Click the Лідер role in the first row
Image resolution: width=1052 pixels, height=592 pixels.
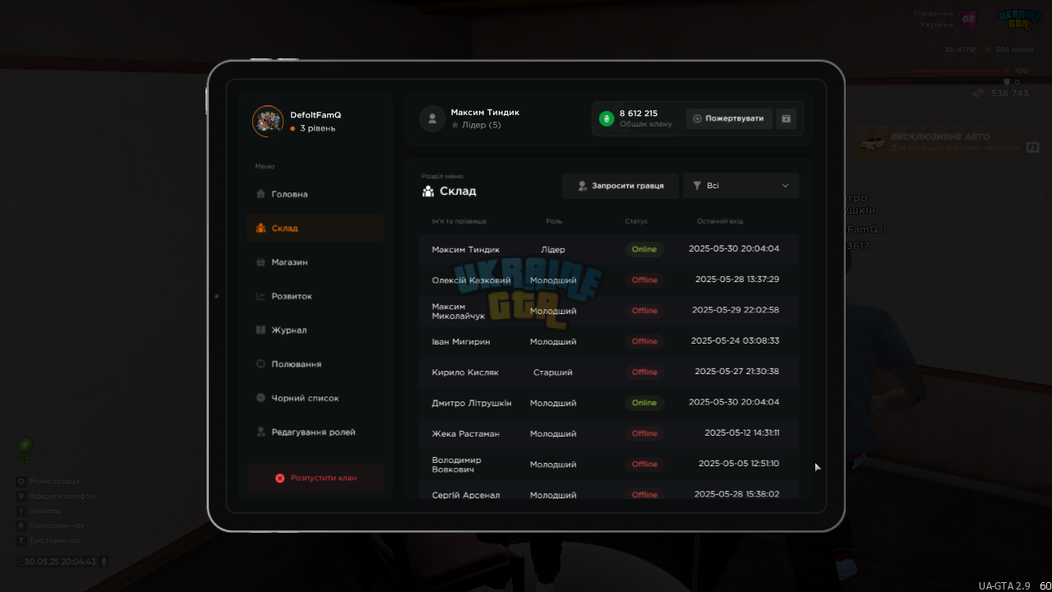(x=553, y=249)
